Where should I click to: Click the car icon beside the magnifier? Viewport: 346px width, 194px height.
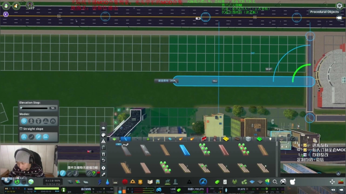pos(283,182)
